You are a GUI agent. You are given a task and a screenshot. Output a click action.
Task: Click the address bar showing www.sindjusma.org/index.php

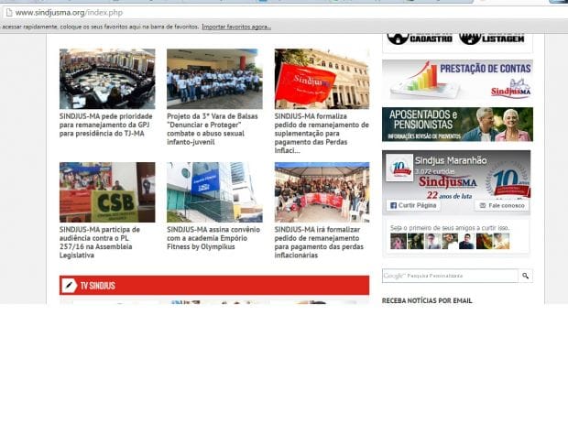click(x=286, y=13)
